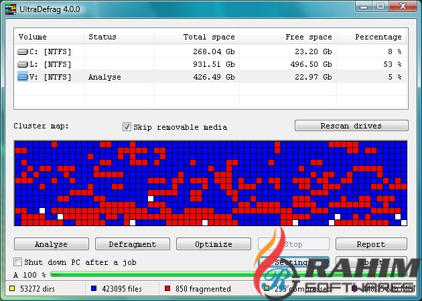Click the 931.51 Gb total space value
The height and width of the screenshot is (301, 422).
click(x=214, y=64)
